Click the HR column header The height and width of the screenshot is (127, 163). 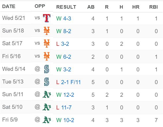(136, 7)
